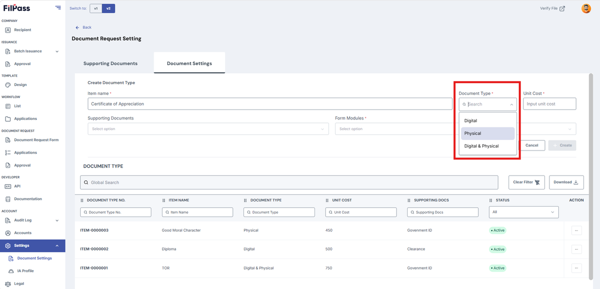Screen dimensions: 600x289
Task: Choose Digital from Document Type list
Action: (x=487, y=120)
